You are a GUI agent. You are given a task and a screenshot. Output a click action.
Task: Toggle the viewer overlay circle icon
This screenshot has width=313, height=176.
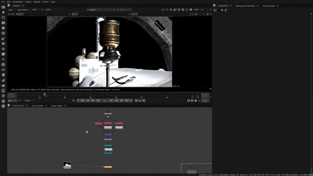coord(187,10)
